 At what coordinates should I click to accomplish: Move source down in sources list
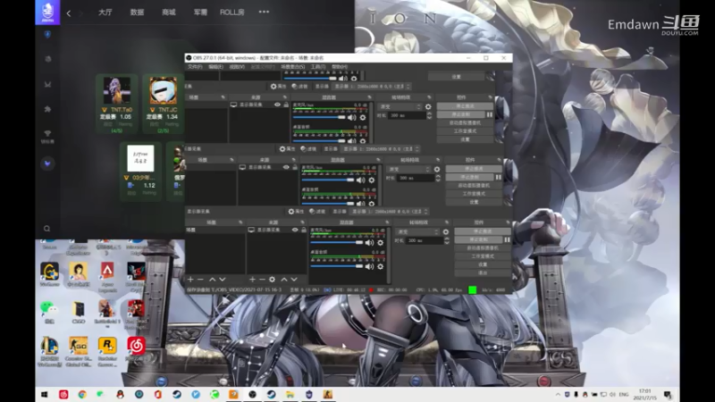point(294,280)
